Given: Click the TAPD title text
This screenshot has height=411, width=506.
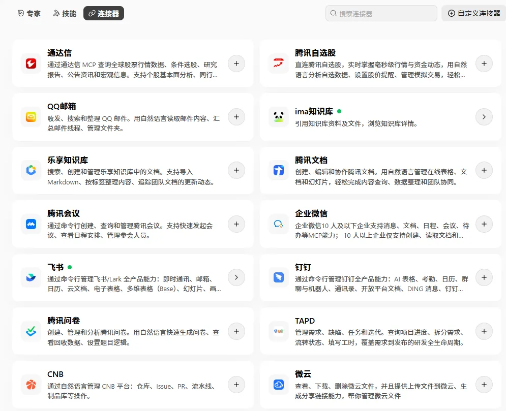Looking at the screenshot, I should click(305, 321).
